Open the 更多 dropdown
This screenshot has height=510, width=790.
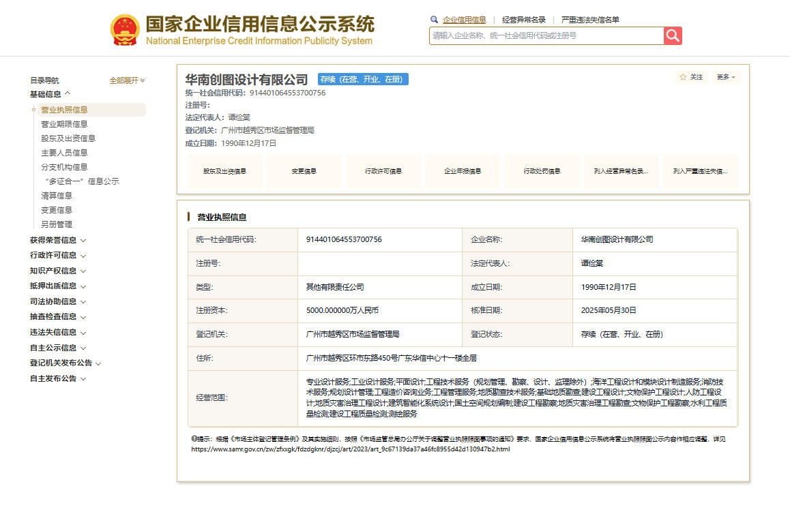click(725, 77)
